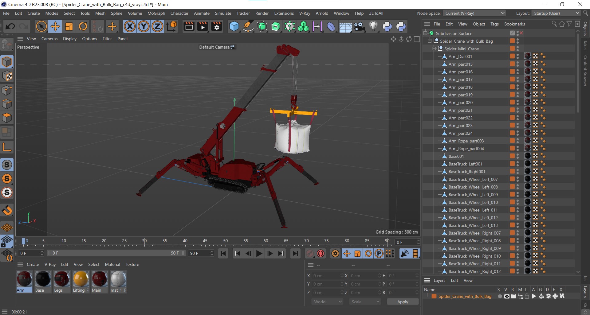The width and height of the screenshot is (590, 315).
Task: Click the Apply button
Action: tap(403, 302)
